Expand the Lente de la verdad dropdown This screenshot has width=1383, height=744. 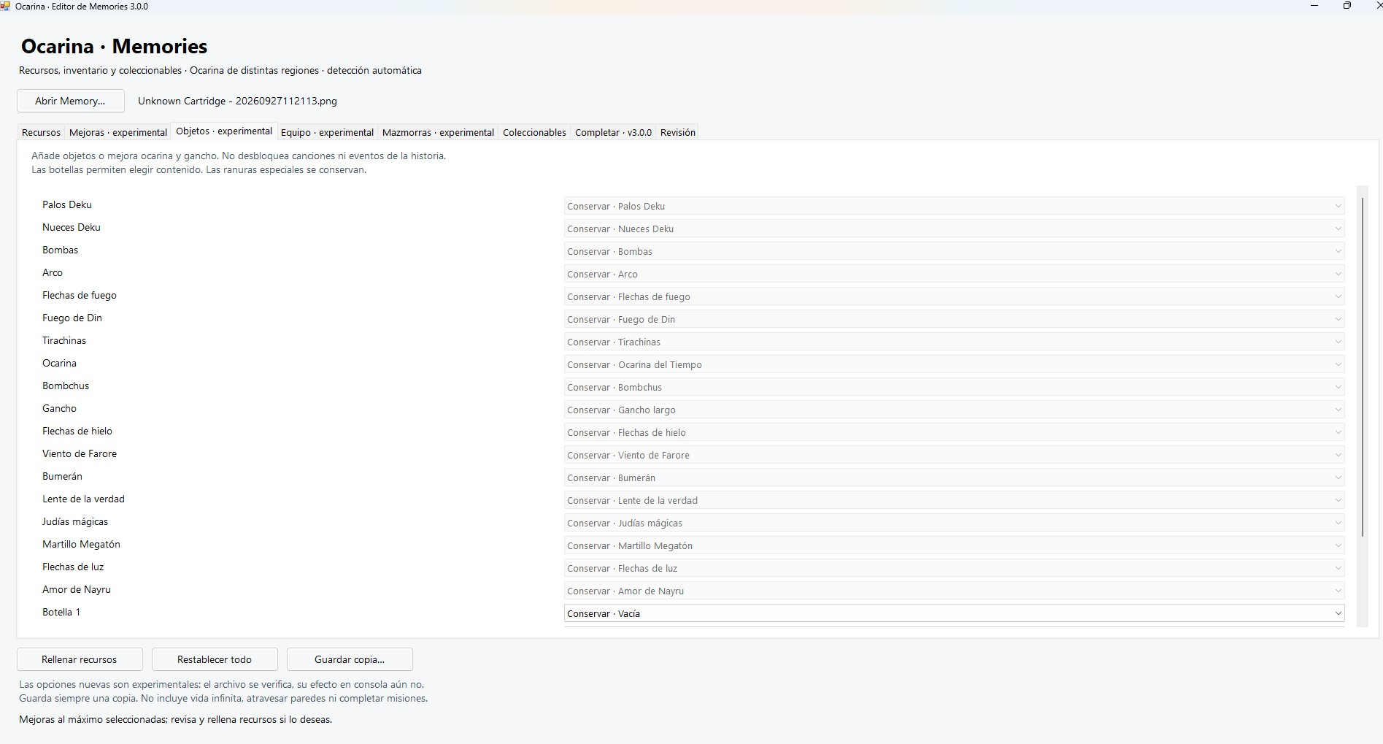click(x=954, y=500)
